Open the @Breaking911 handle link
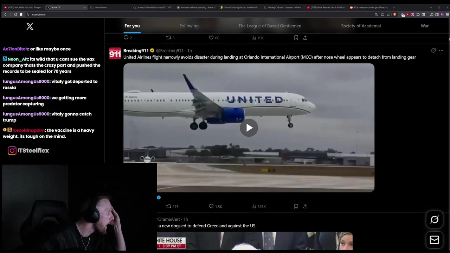Viewport: 450px width, 253px height. pos(170,51)
